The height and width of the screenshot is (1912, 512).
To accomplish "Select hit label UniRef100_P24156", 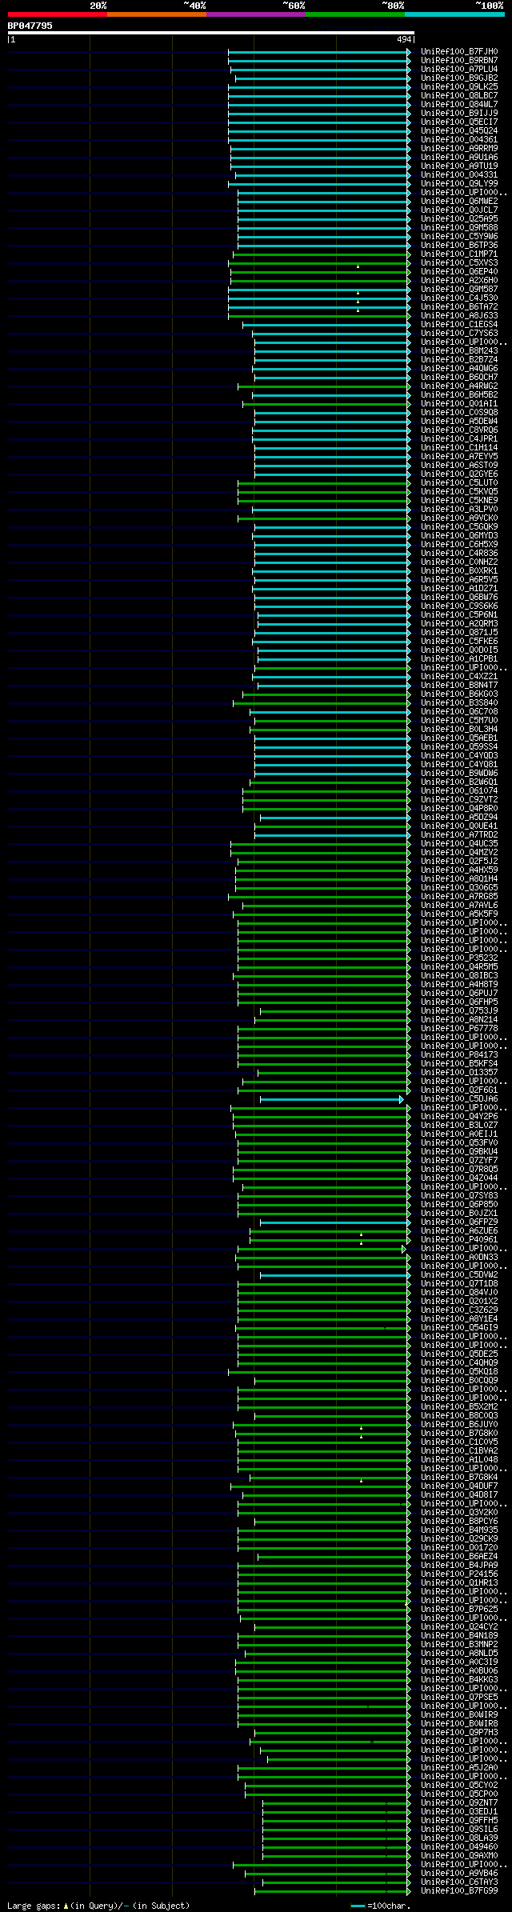I will pos(459,1574).
